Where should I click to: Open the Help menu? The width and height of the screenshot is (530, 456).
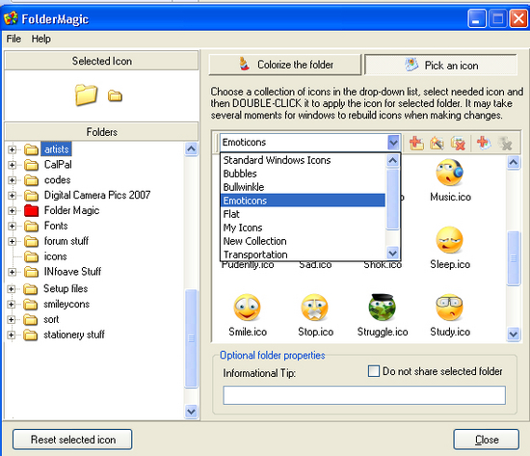click(x=41, y=39)
